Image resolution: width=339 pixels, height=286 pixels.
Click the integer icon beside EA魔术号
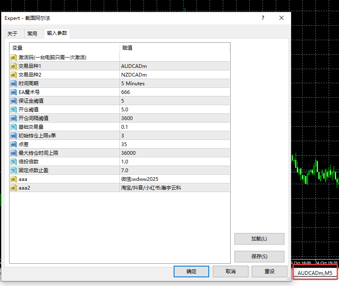[13, 92]
